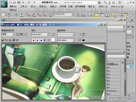The height and width of the screenshot is (102, 136).
Task: Click the cyan object color swatch
Action: (x=131, y=66)
